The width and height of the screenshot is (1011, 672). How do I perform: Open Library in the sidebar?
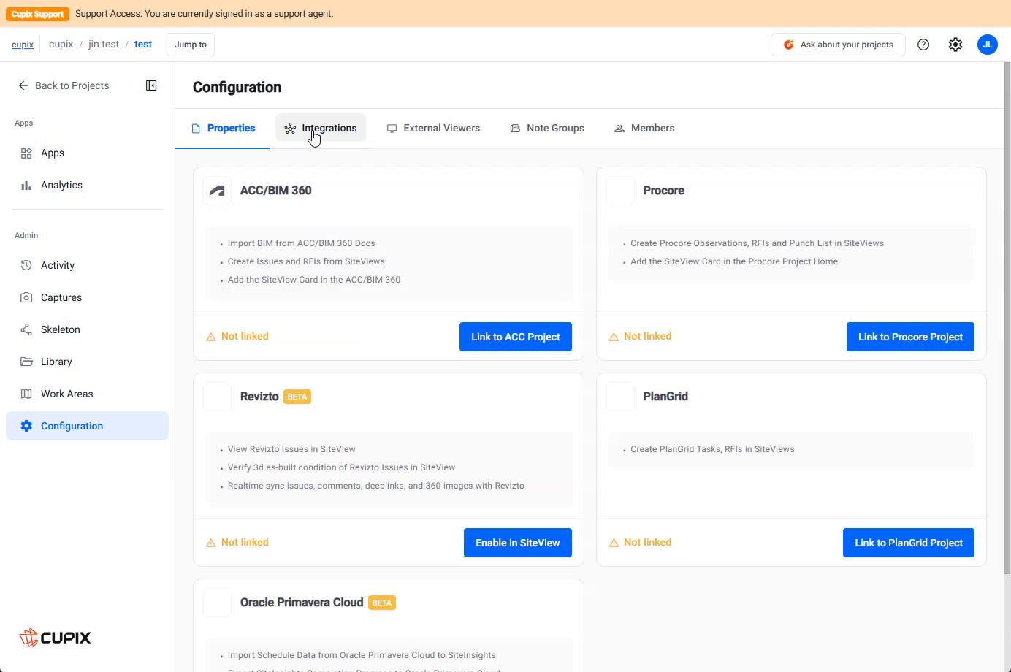(87, 362)
